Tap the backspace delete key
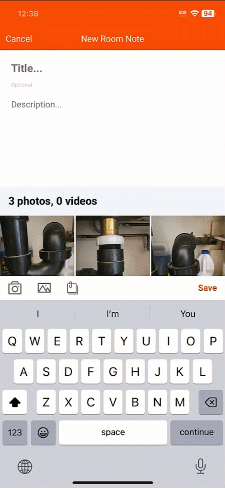Viewport: 225px width, 488px height. tap(211, 402)
